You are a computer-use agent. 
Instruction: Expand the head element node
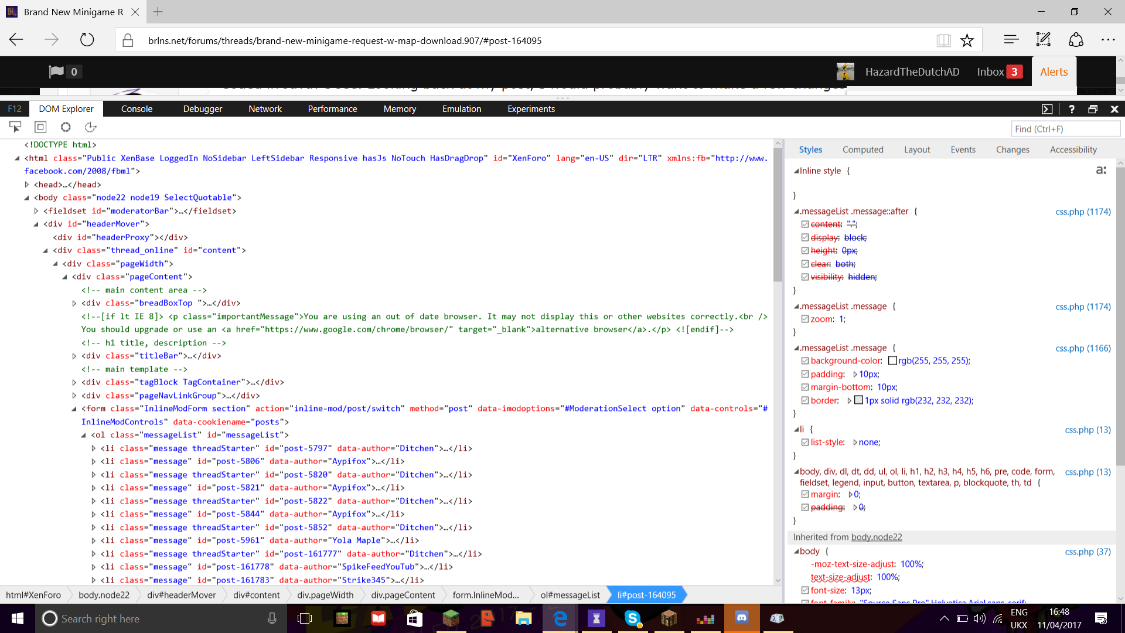27,185
